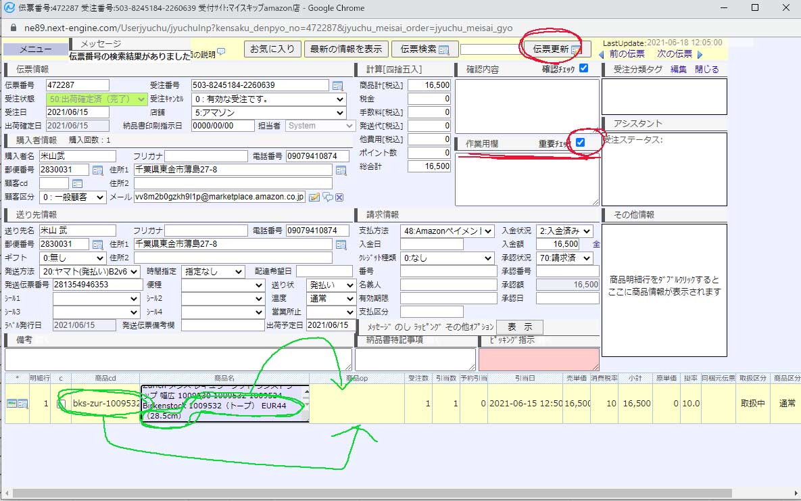Click the shipping postal code search icon
Screen dimensions: 801x501
tap(97, 245)
